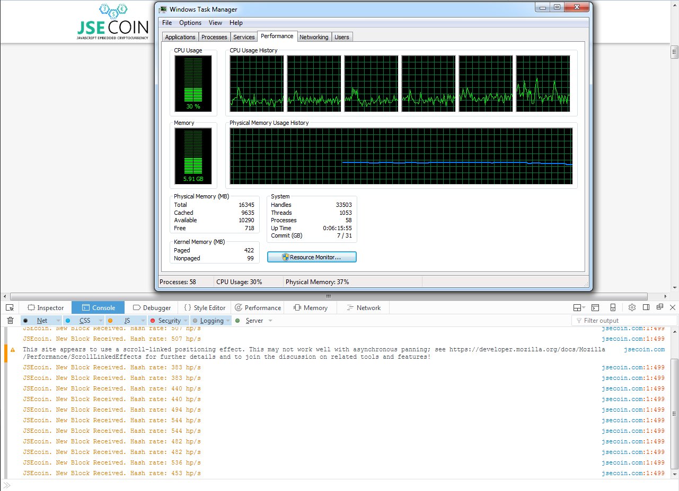The image size is (679, 491).
Task: Switch to the Users tab
Action: (342, 37)
